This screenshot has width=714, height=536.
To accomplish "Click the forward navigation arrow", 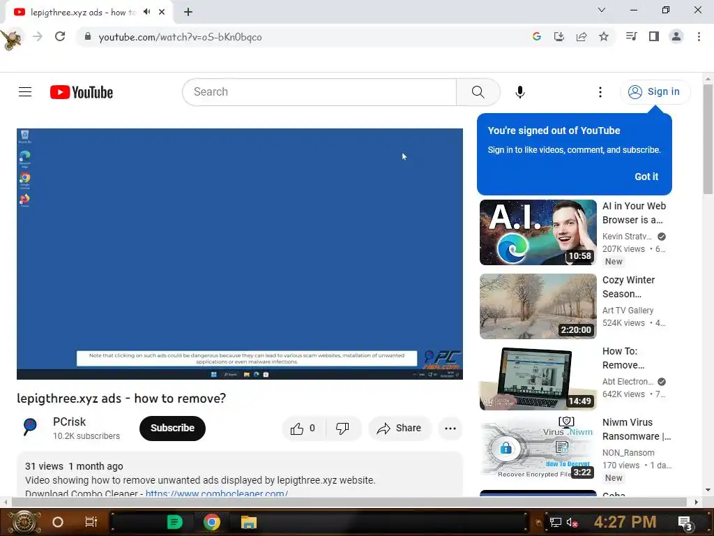I will tap(38, 36).
